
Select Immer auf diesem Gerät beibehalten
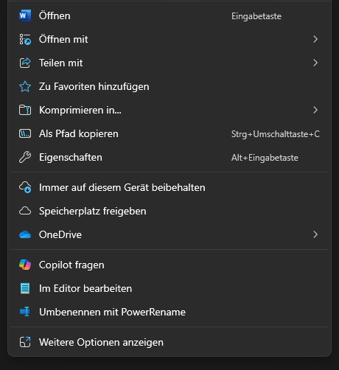(169, 187)
